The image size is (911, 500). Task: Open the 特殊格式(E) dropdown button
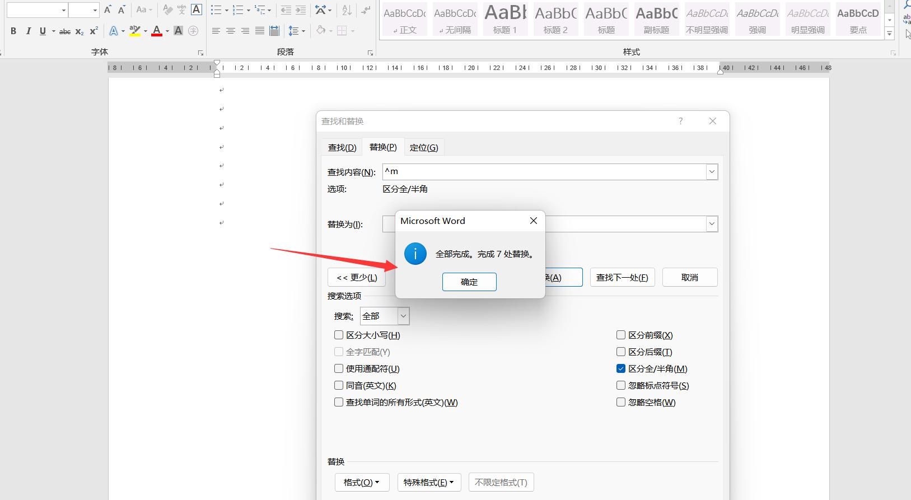[x=429, y=482]
